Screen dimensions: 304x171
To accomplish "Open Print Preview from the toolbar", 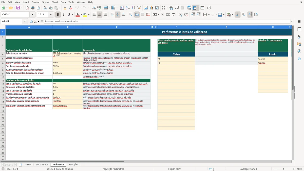I will tap(38, 8).
